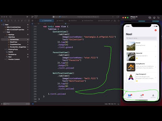Go to Simulator home screen

[x=154, y=17]
